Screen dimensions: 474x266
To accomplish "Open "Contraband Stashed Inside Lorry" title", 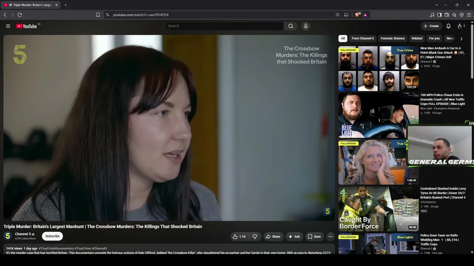I will click(443, 193).
